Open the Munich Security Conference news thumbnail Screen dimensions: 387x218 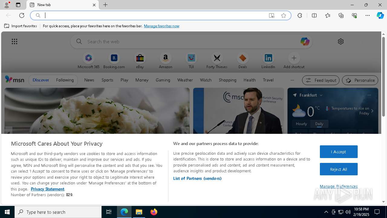click(x=239, y=111)
